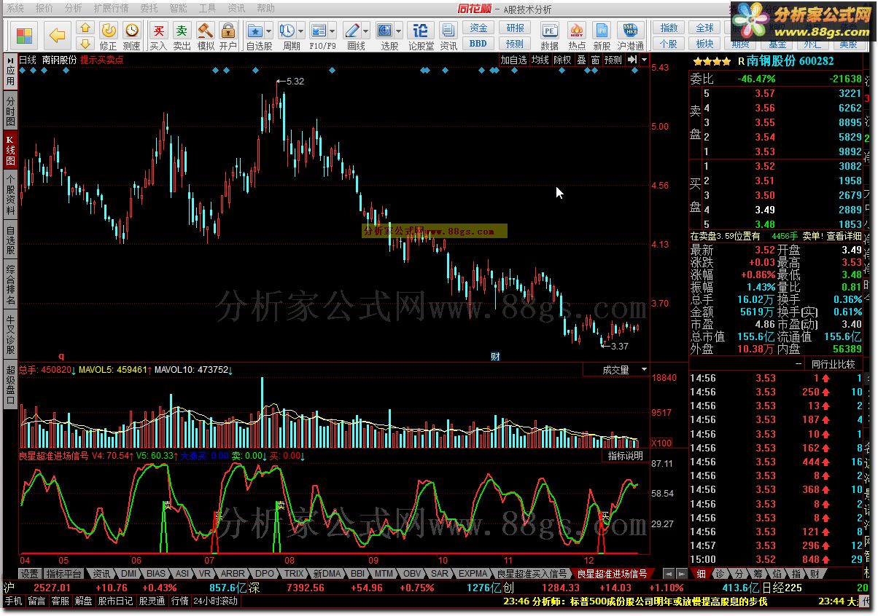The width and height of the screenshot is (878, 616).
Task: Expand the F10/F9 dropdown arrow
Action: (333, 31)
